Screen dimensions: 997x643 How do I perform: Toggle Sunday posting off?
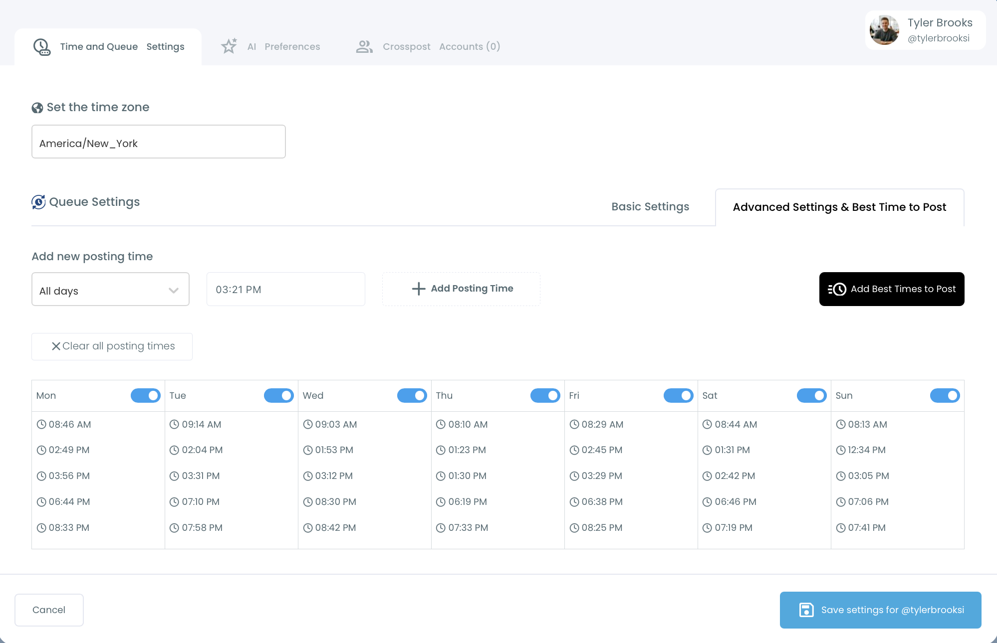pyautogui.click(x=945, y=396)
